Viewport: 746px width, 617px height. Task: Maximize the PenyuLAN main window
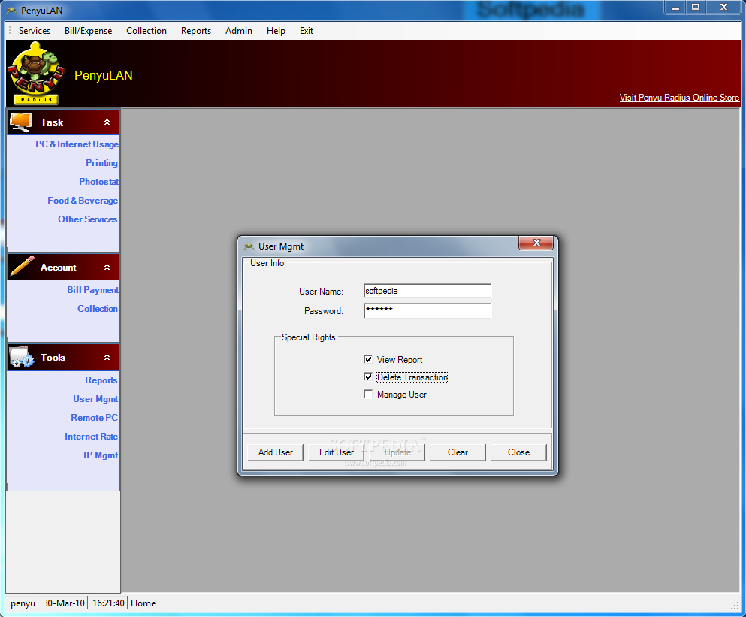pyautogui.click(x=695, y=8)
